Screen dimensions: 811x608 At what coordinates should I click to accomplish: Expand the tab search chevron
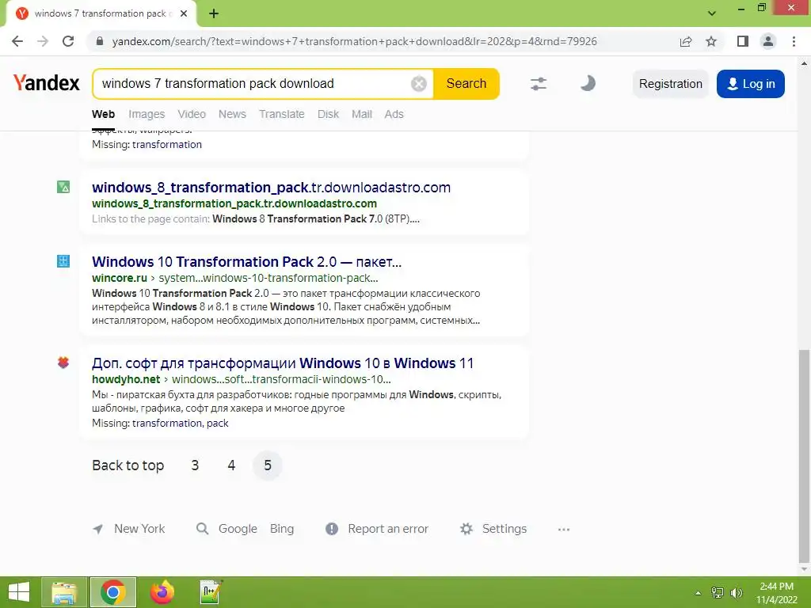pos(712,13)
